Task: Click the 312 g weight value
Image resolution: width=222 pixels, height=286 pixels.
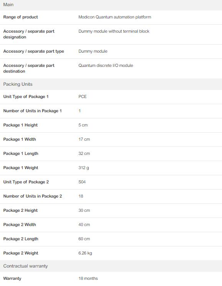Action: (x=84, y=168)
